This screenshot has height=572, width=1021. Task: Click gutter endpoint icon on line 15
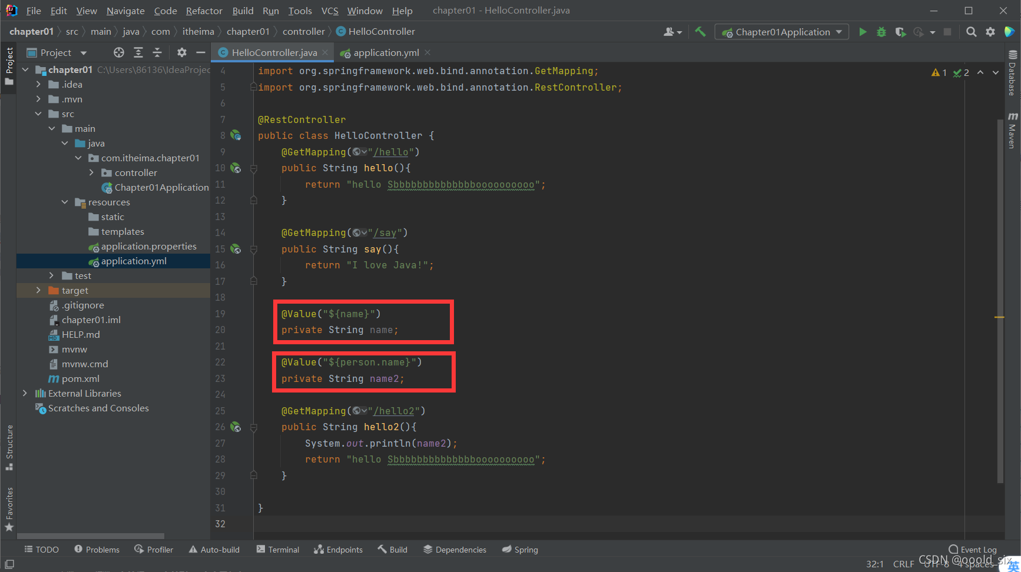pyautogui.click(x=236, y=249)
